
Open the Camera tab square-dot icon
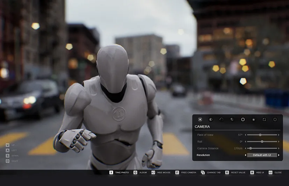[x=200, y=119]
